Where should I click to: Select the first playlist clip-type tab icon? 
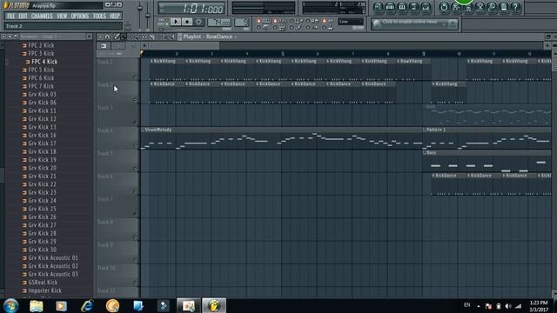(x=104, y=46)
